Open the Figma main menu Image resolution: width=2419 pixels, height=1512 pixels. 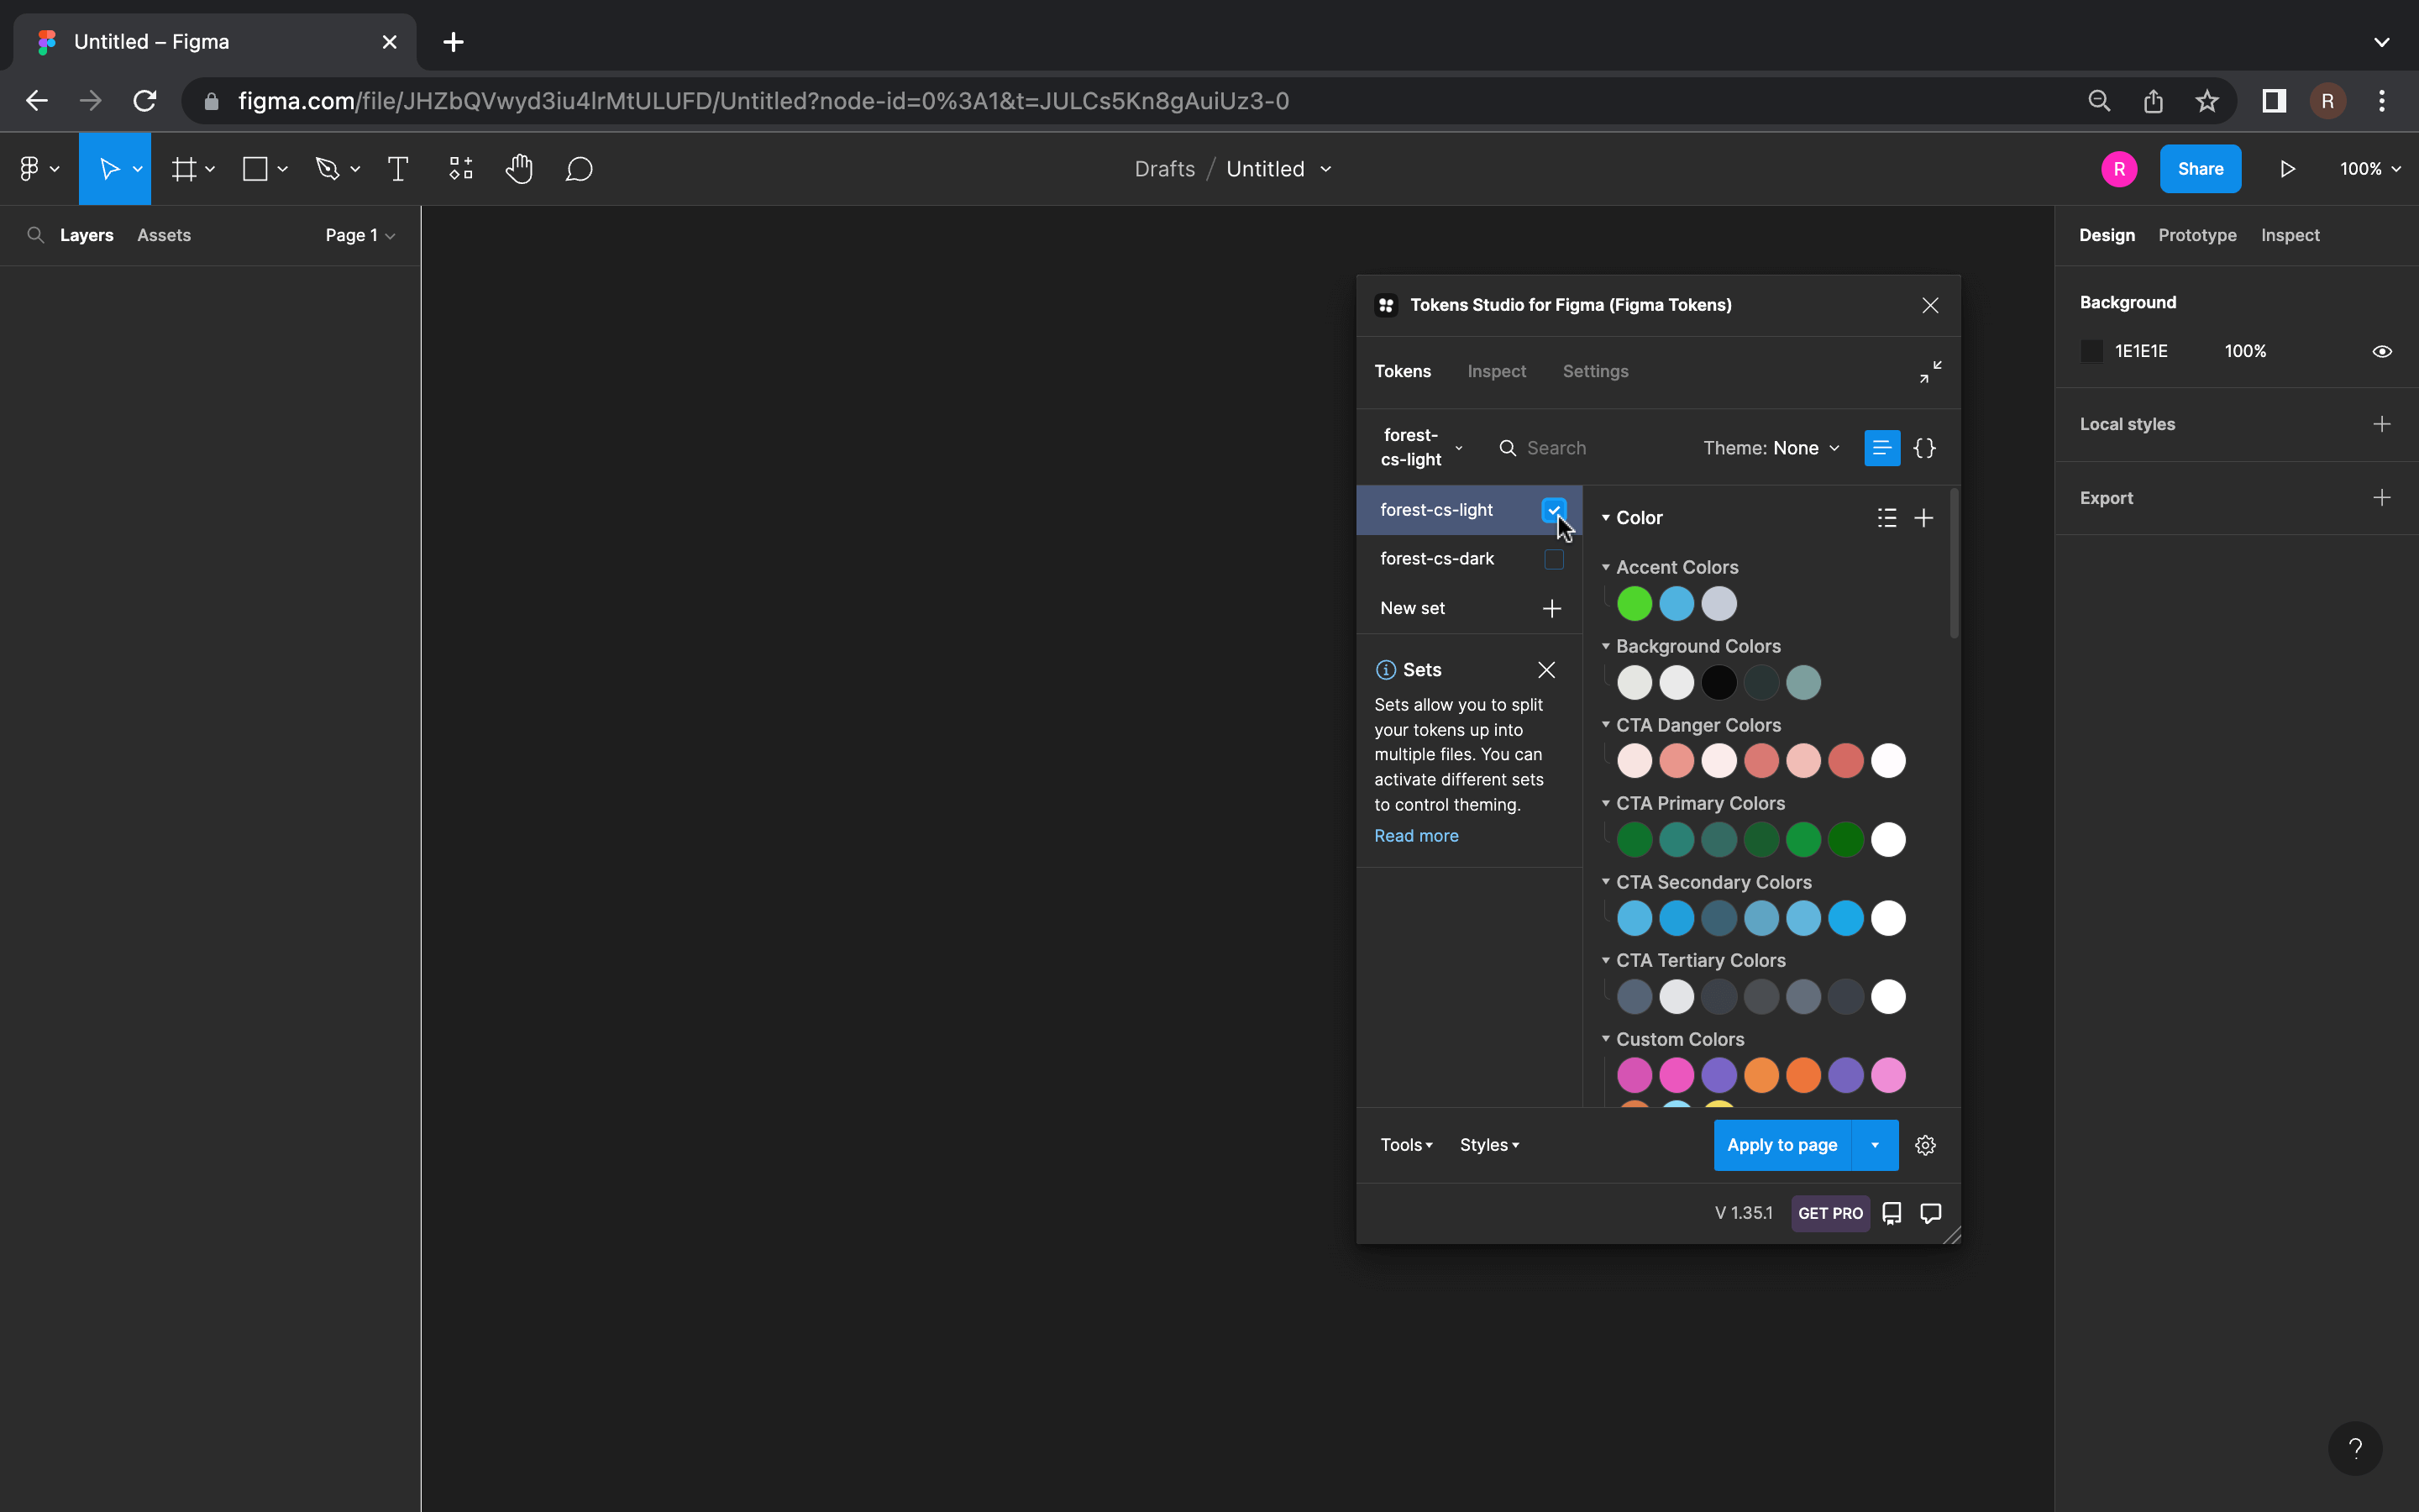point(39,169)
